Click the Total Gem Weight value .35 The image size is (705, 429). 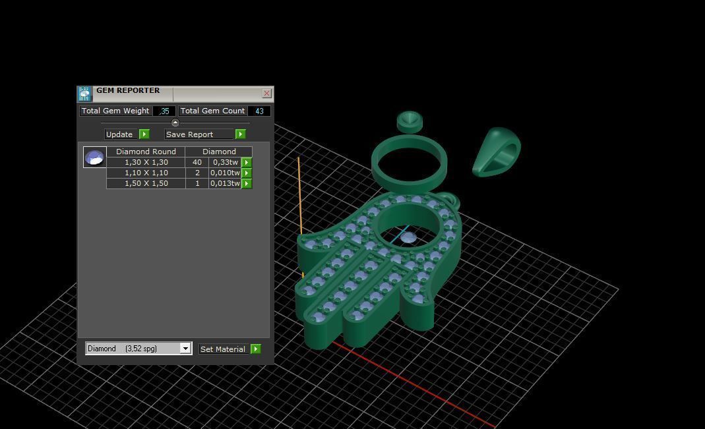(164, 111)
